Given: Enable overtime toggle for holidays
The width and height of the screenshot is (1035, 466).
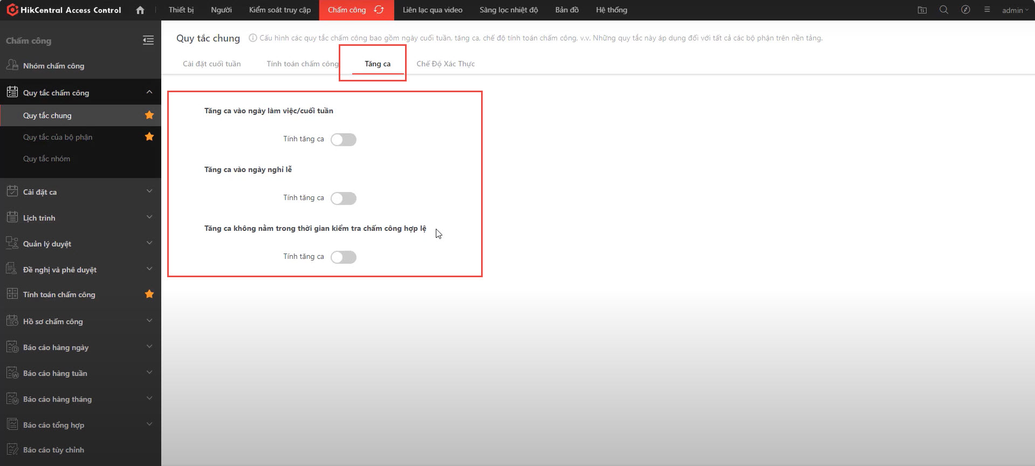Looking at the screenshot, I should click(344, 198).
